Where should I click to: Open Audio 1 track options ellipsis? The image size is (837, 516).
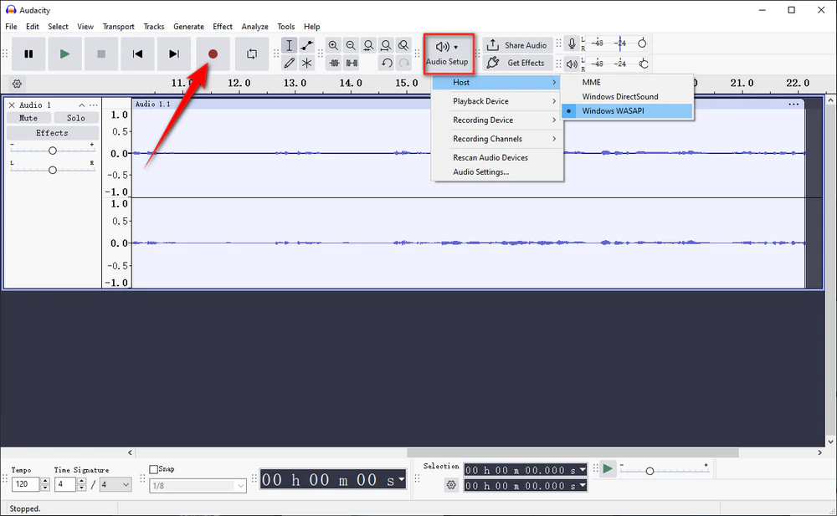pos(94,105)
